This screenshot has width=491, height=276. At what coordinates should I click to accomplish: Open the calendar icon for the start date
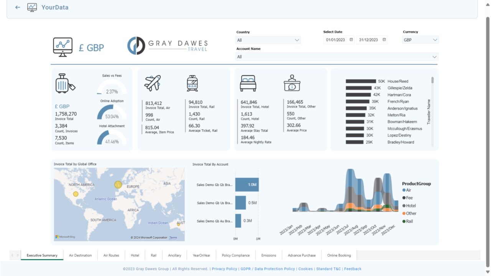coord(351,40)
